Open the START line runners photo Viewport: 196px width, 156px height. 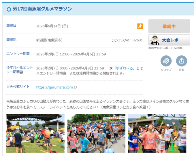click(x=96, y=133)
